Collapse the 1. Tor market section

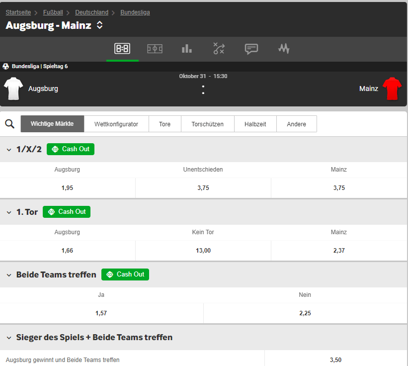pyautogui.click(x=9, y=212)
